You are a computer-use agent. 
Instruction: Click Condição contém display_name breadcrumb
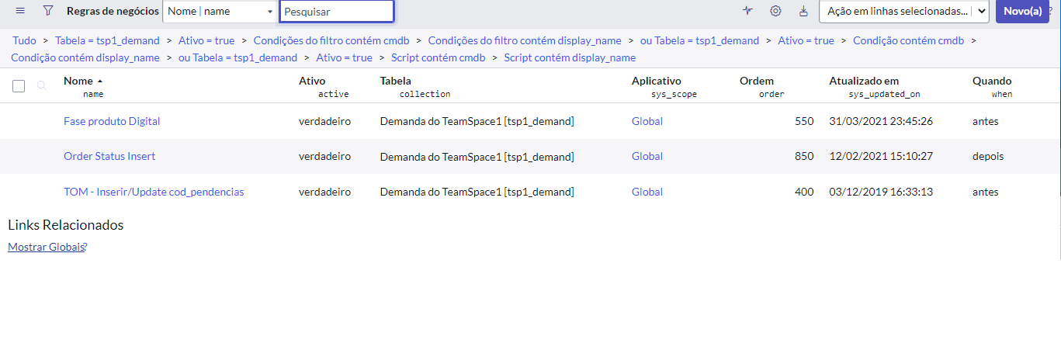click(85, 57)
